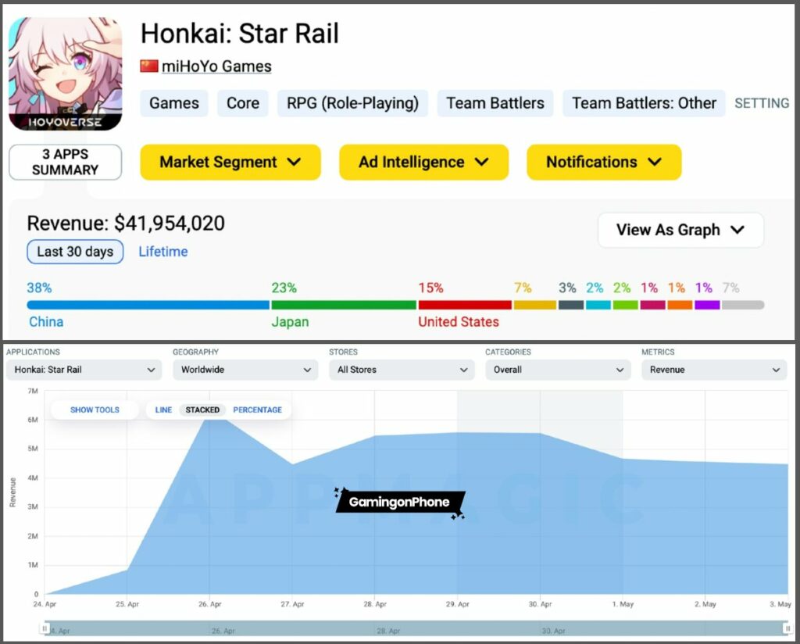The width and height of the screenshot is (800, 644).
Task: Open the Metrics dropdown set to Revenue
Action: coord(714,370)
